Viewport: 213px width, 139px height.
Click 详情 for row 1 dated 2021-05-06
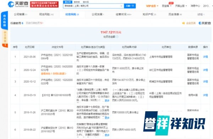(x=205, y=57)
